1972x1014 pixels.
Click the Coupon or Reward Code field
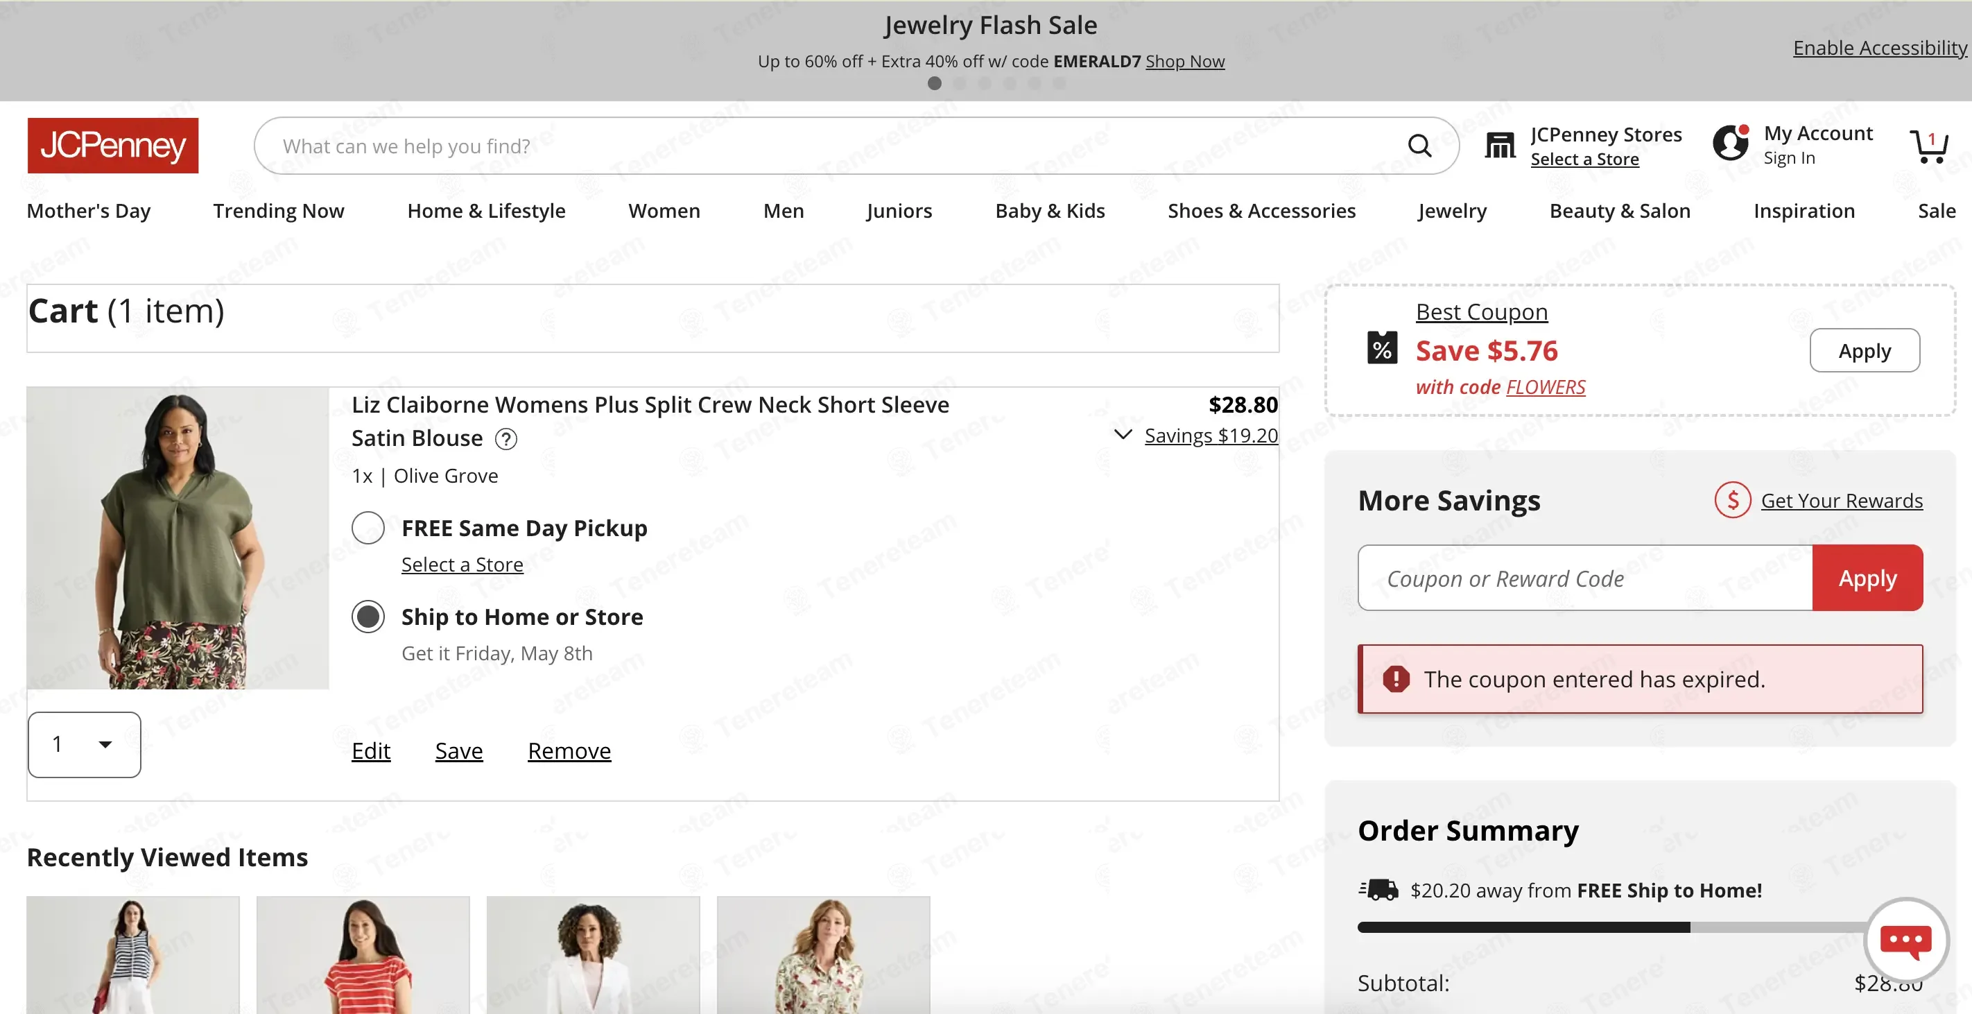1584,578
